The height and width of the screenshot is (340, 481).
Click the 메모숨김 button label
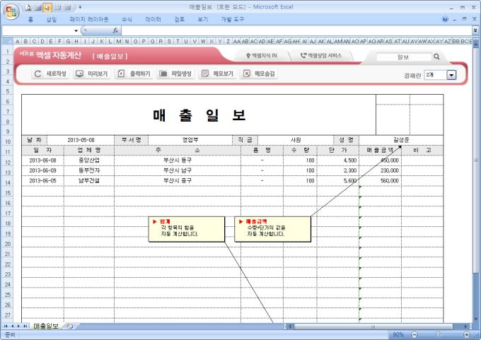click(x=265, y=74)
